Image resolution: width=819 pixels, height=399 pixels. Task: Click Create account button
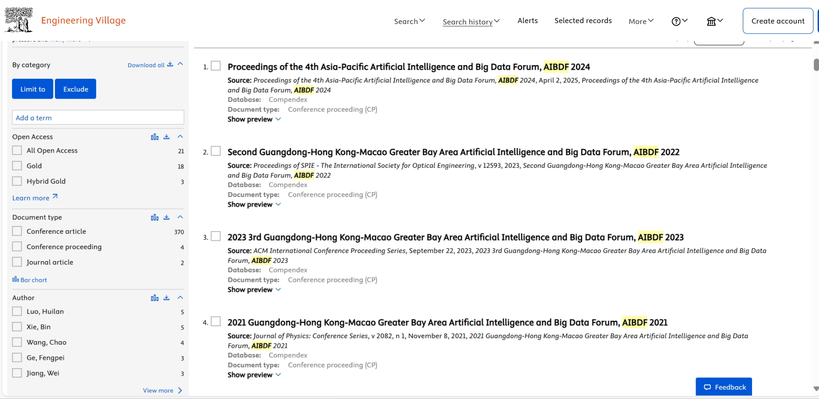[778, 21]
